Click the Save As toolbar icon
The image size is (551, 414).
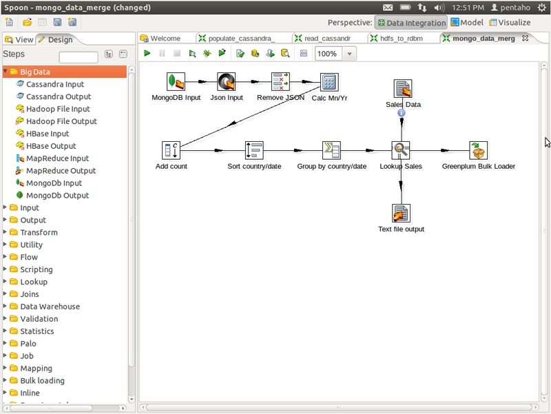pyautogui.click(x=72, y=22)
